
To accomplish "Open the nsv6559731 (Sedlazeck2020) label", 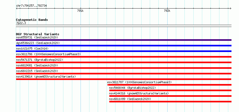I will pos(37,37).
